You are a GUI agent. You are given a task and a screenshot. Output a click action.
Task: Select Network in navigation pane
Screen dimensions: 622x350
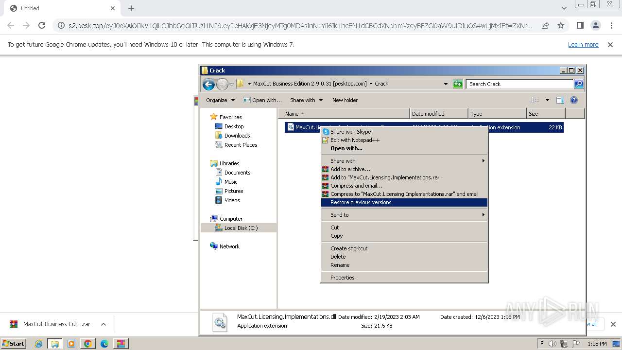[229, 246]
